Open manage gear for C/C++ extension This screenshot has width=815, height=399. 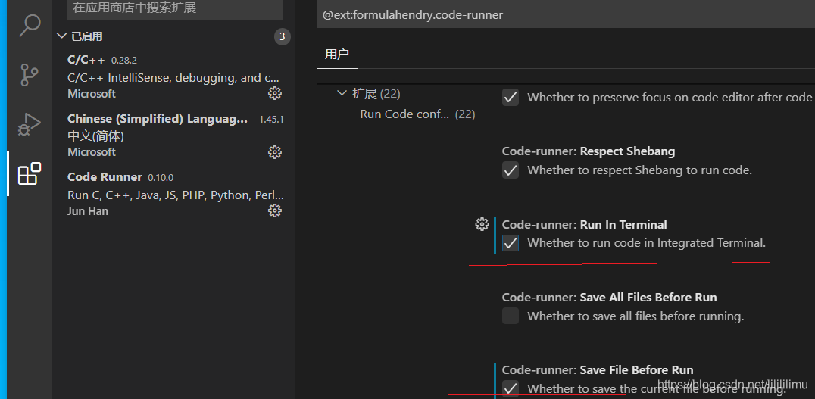click(x=275, y=93)
